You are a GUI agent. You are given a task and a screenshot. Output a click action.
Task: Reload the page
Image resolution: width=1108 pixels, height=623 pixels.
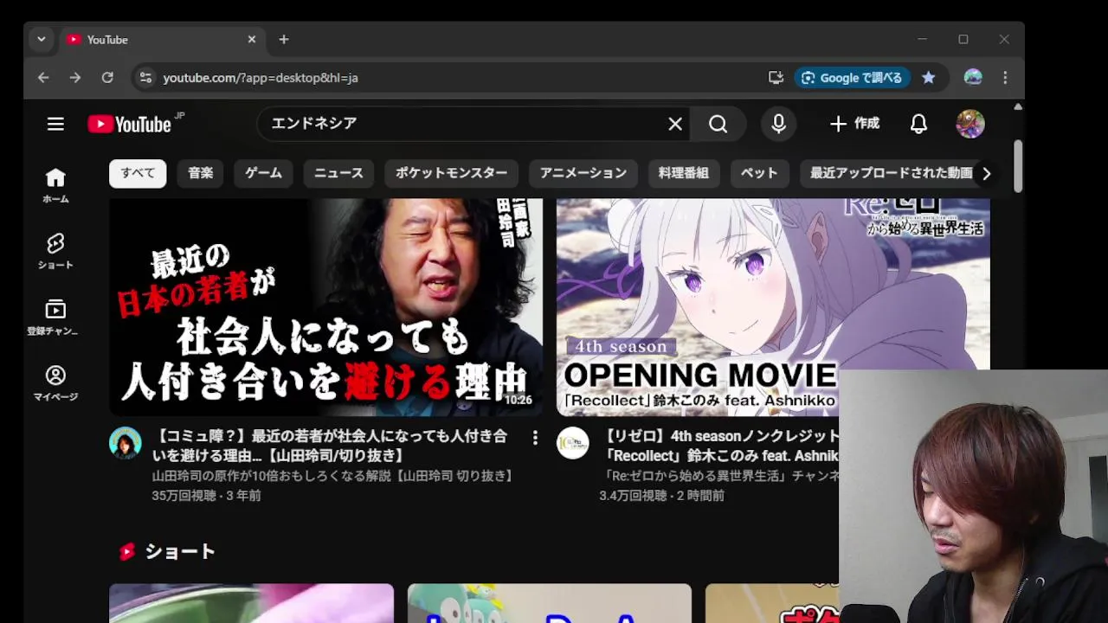[107, 78]
